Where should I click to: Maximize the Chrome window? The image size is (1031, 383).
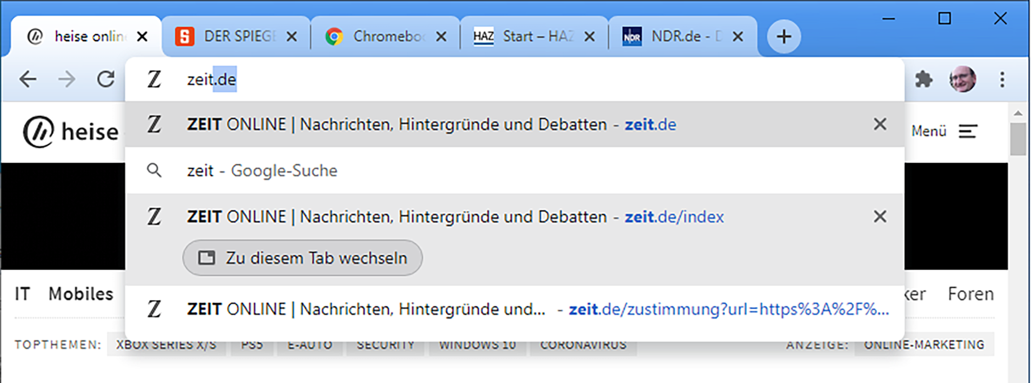(944, 19)
